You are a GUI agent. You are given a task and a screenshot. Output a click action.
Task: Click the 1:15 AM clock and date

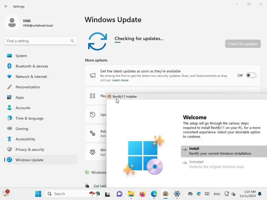point(248,194)
